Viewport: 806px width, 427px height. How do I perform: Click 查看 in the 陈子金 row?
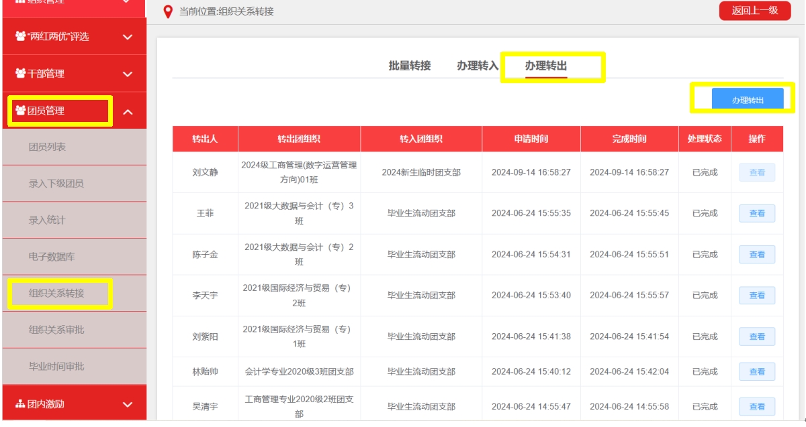757,255
